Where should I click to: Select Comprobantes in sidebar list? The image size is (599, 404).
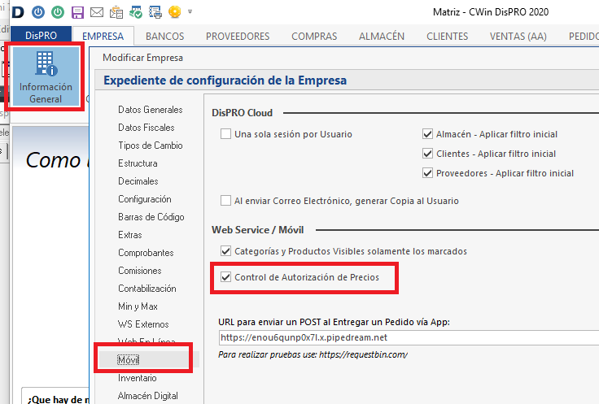pos(146,253)
